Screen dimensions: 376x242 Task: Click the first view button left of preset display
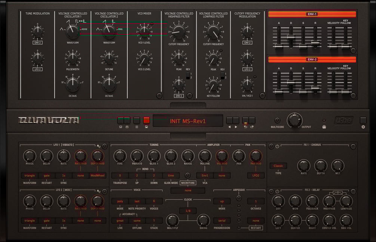[x=120, y=120]
